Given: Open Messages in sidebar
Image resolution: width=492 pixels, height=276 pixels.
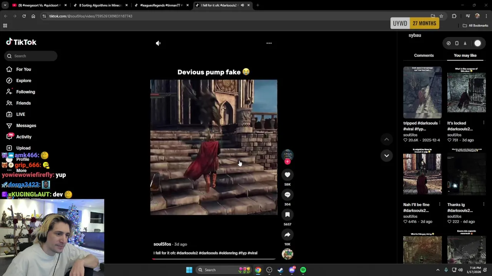Looking at the screenshot, I should tap(21, 126).
